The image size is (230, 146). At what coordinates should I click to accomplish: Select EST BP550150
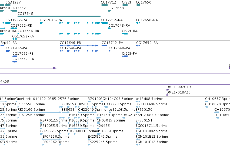point(138,112)
